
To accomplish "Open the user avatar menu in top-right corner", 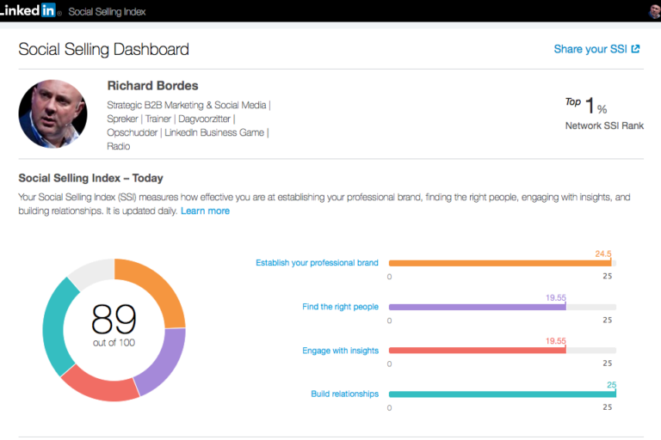I will pos(654,11).
